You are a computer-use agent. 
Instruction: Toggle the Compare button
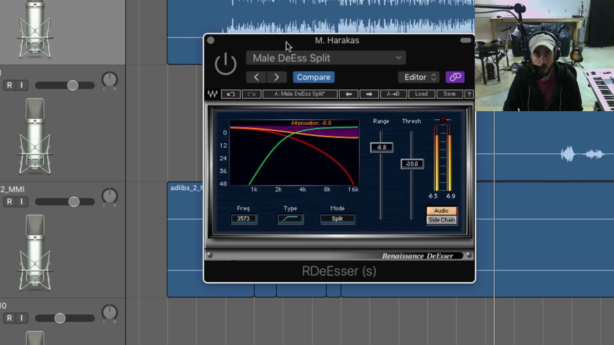pyautogui.click(x=314, y=77)
